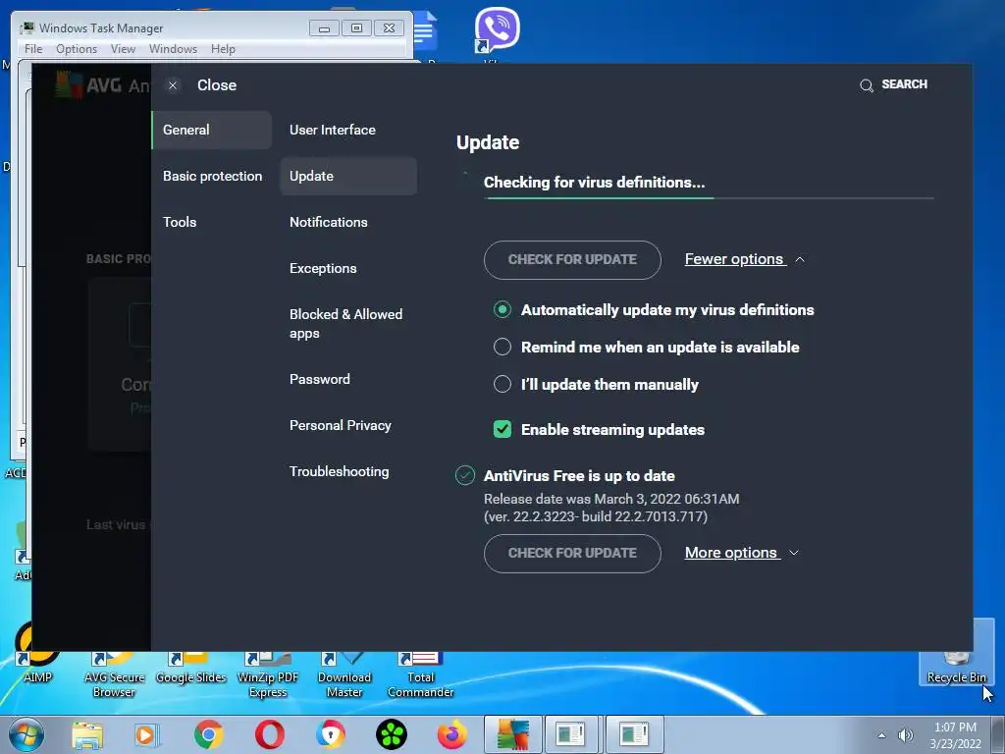
Task: Click Check for Update below the application version
Action: point(572,554)
